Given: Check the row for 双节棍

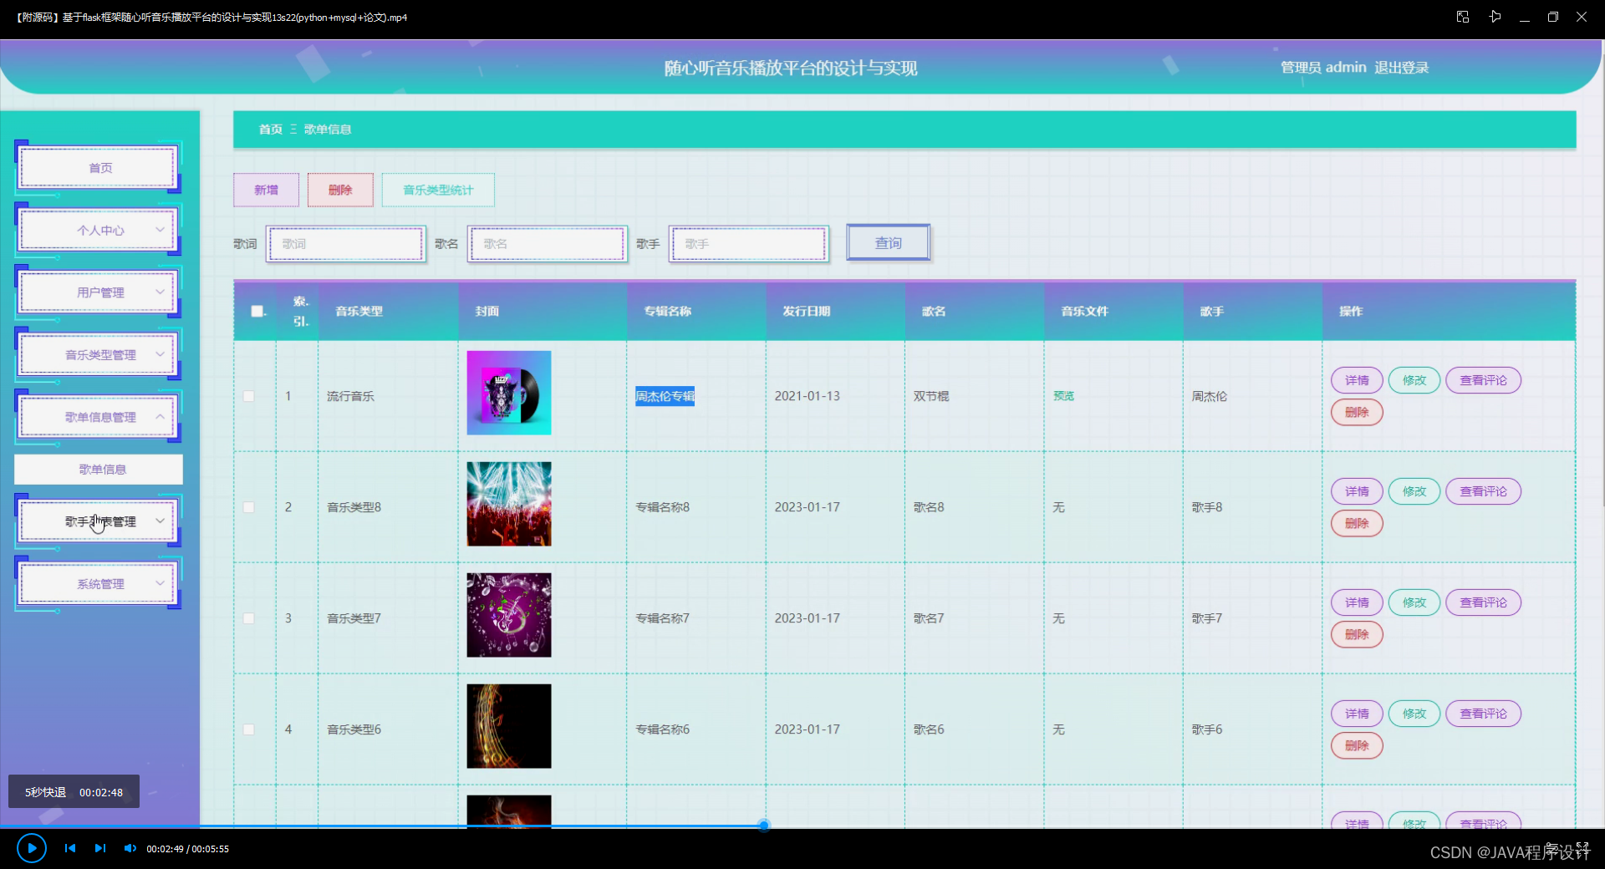Looking at the screenshot, I should pos(249,396).
